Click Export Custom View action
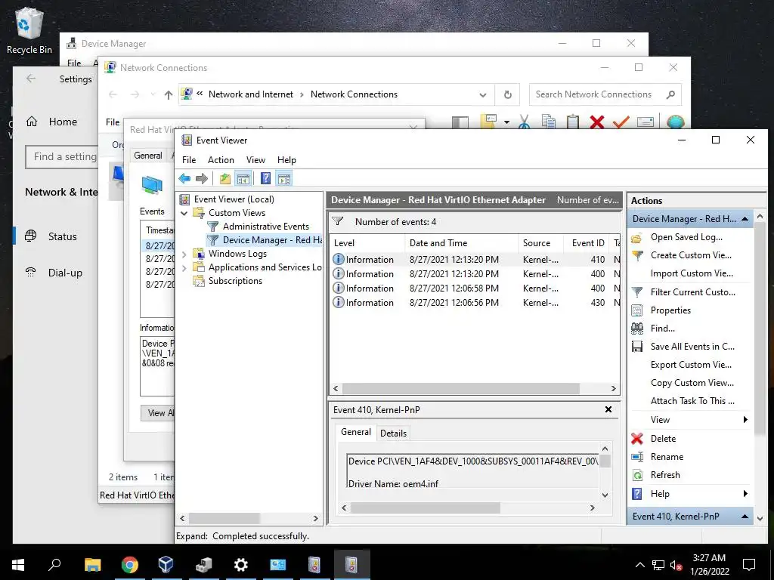The width and height of the screenshot is (774, 580). coord(691,365)
